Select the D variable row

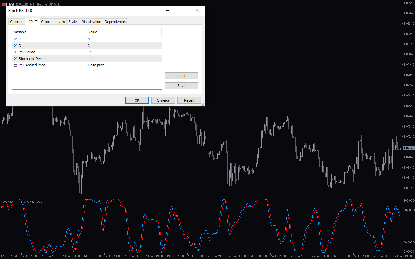coord(87,46)
